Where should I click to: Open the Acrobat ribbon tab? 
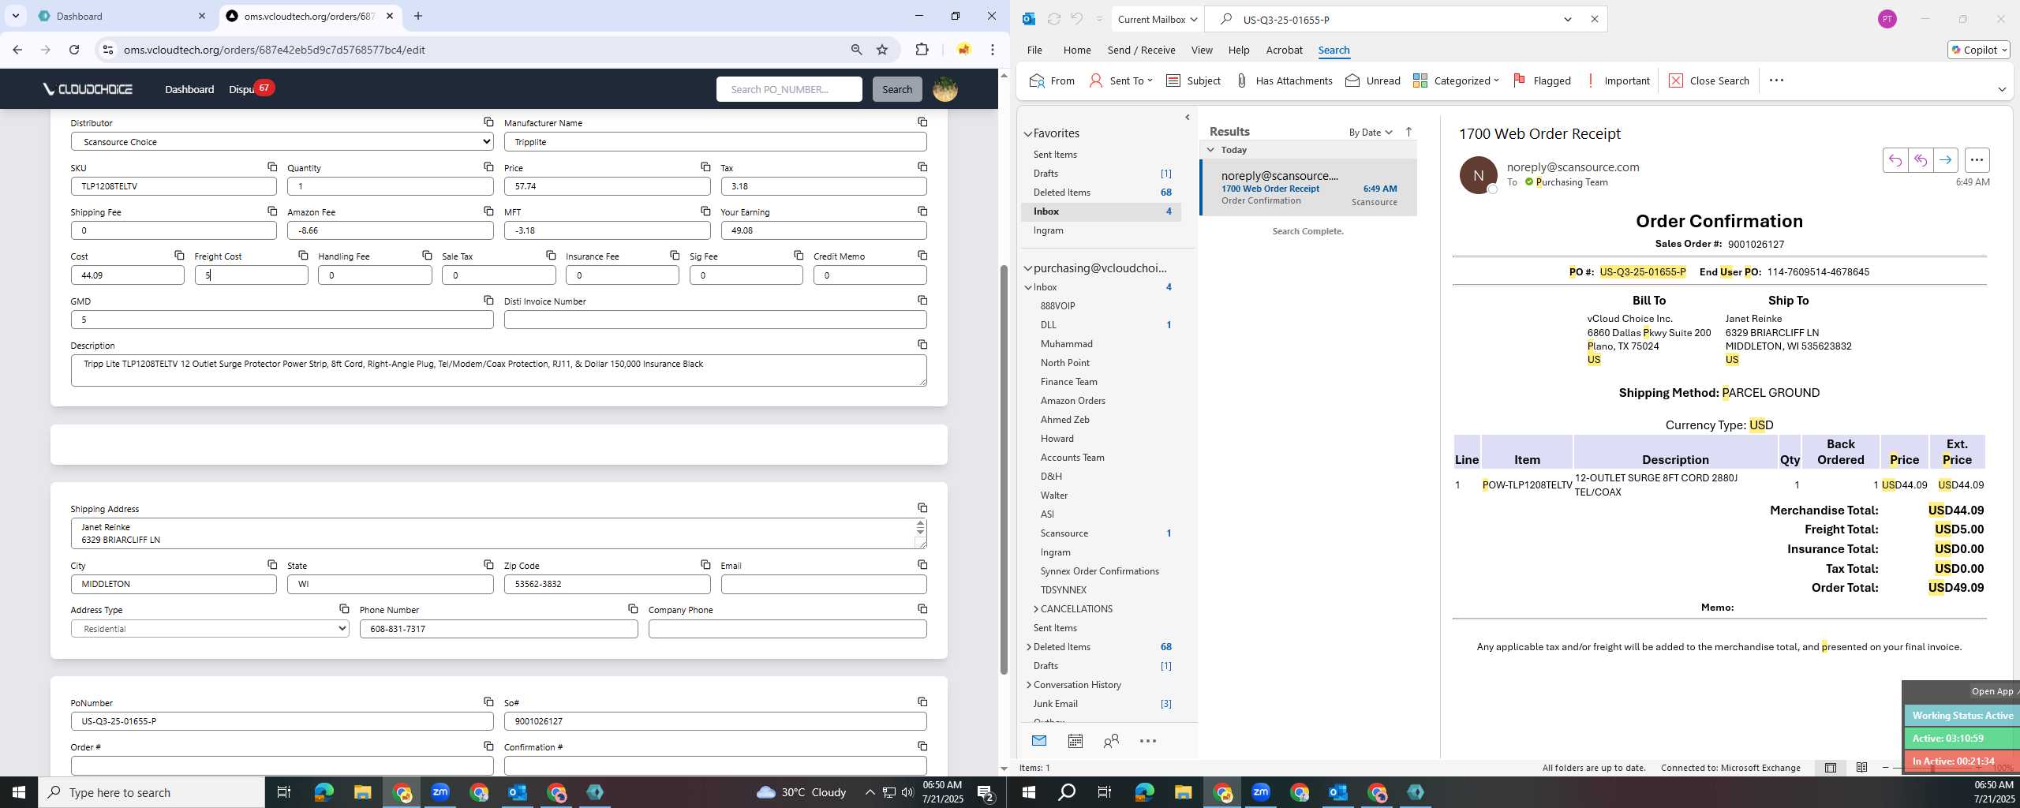[x=1284, y=50]
